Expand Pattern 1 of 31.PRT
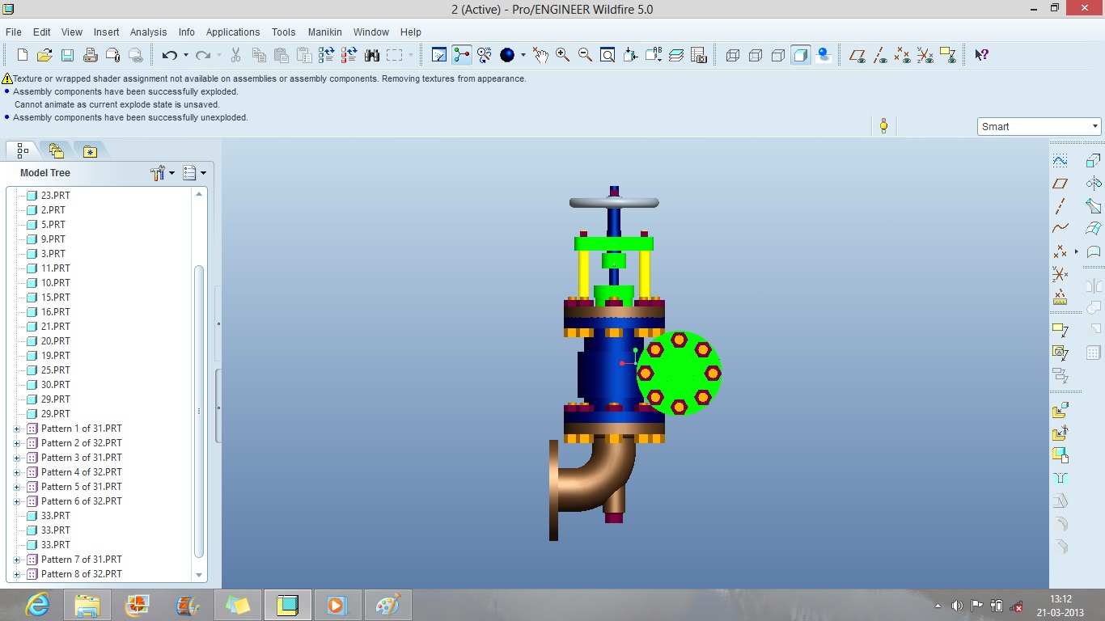Viewport: 1105px width, 621px height. (17, 429)
